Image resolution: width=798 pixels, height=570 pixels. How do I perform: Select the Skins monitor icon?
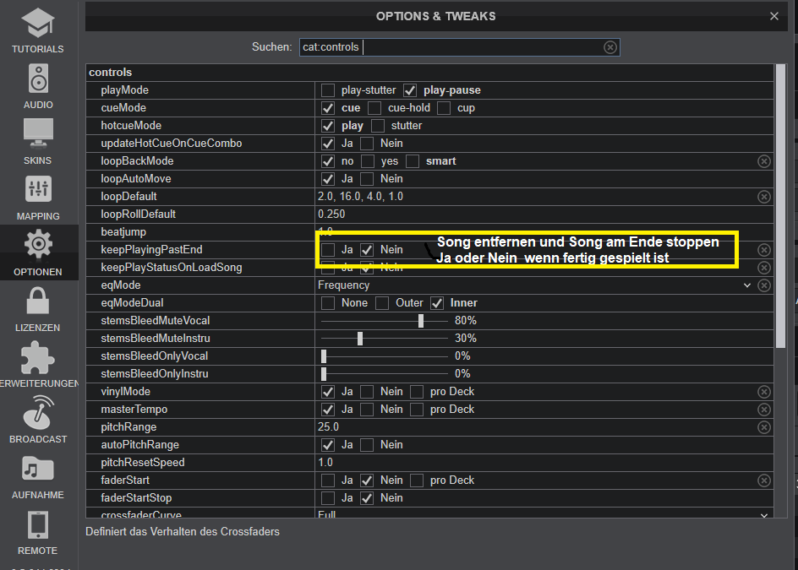(x=38, y=133)
